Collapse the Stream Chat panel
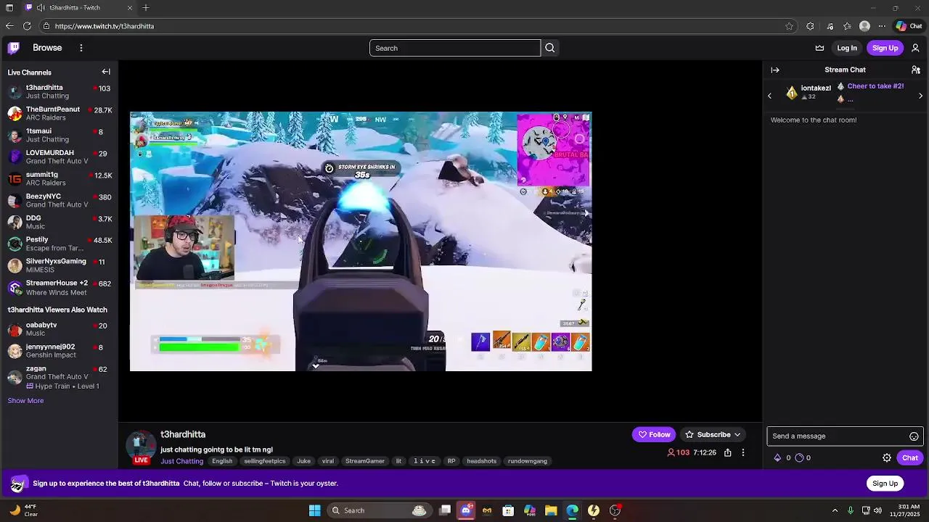Viewport: 929px width, 522px height. tap(775, 70)
